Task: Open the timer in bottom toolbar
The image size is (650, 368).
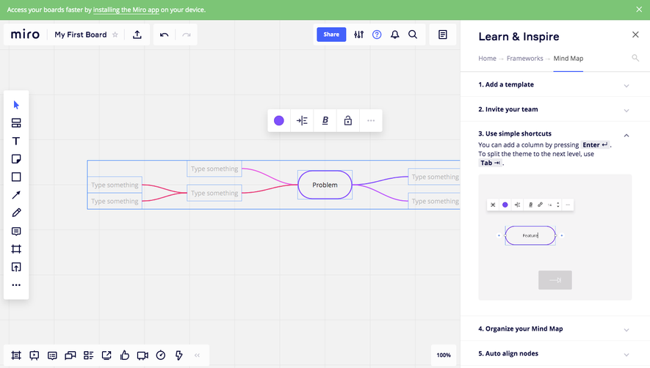Action: [x=161, y=355]
